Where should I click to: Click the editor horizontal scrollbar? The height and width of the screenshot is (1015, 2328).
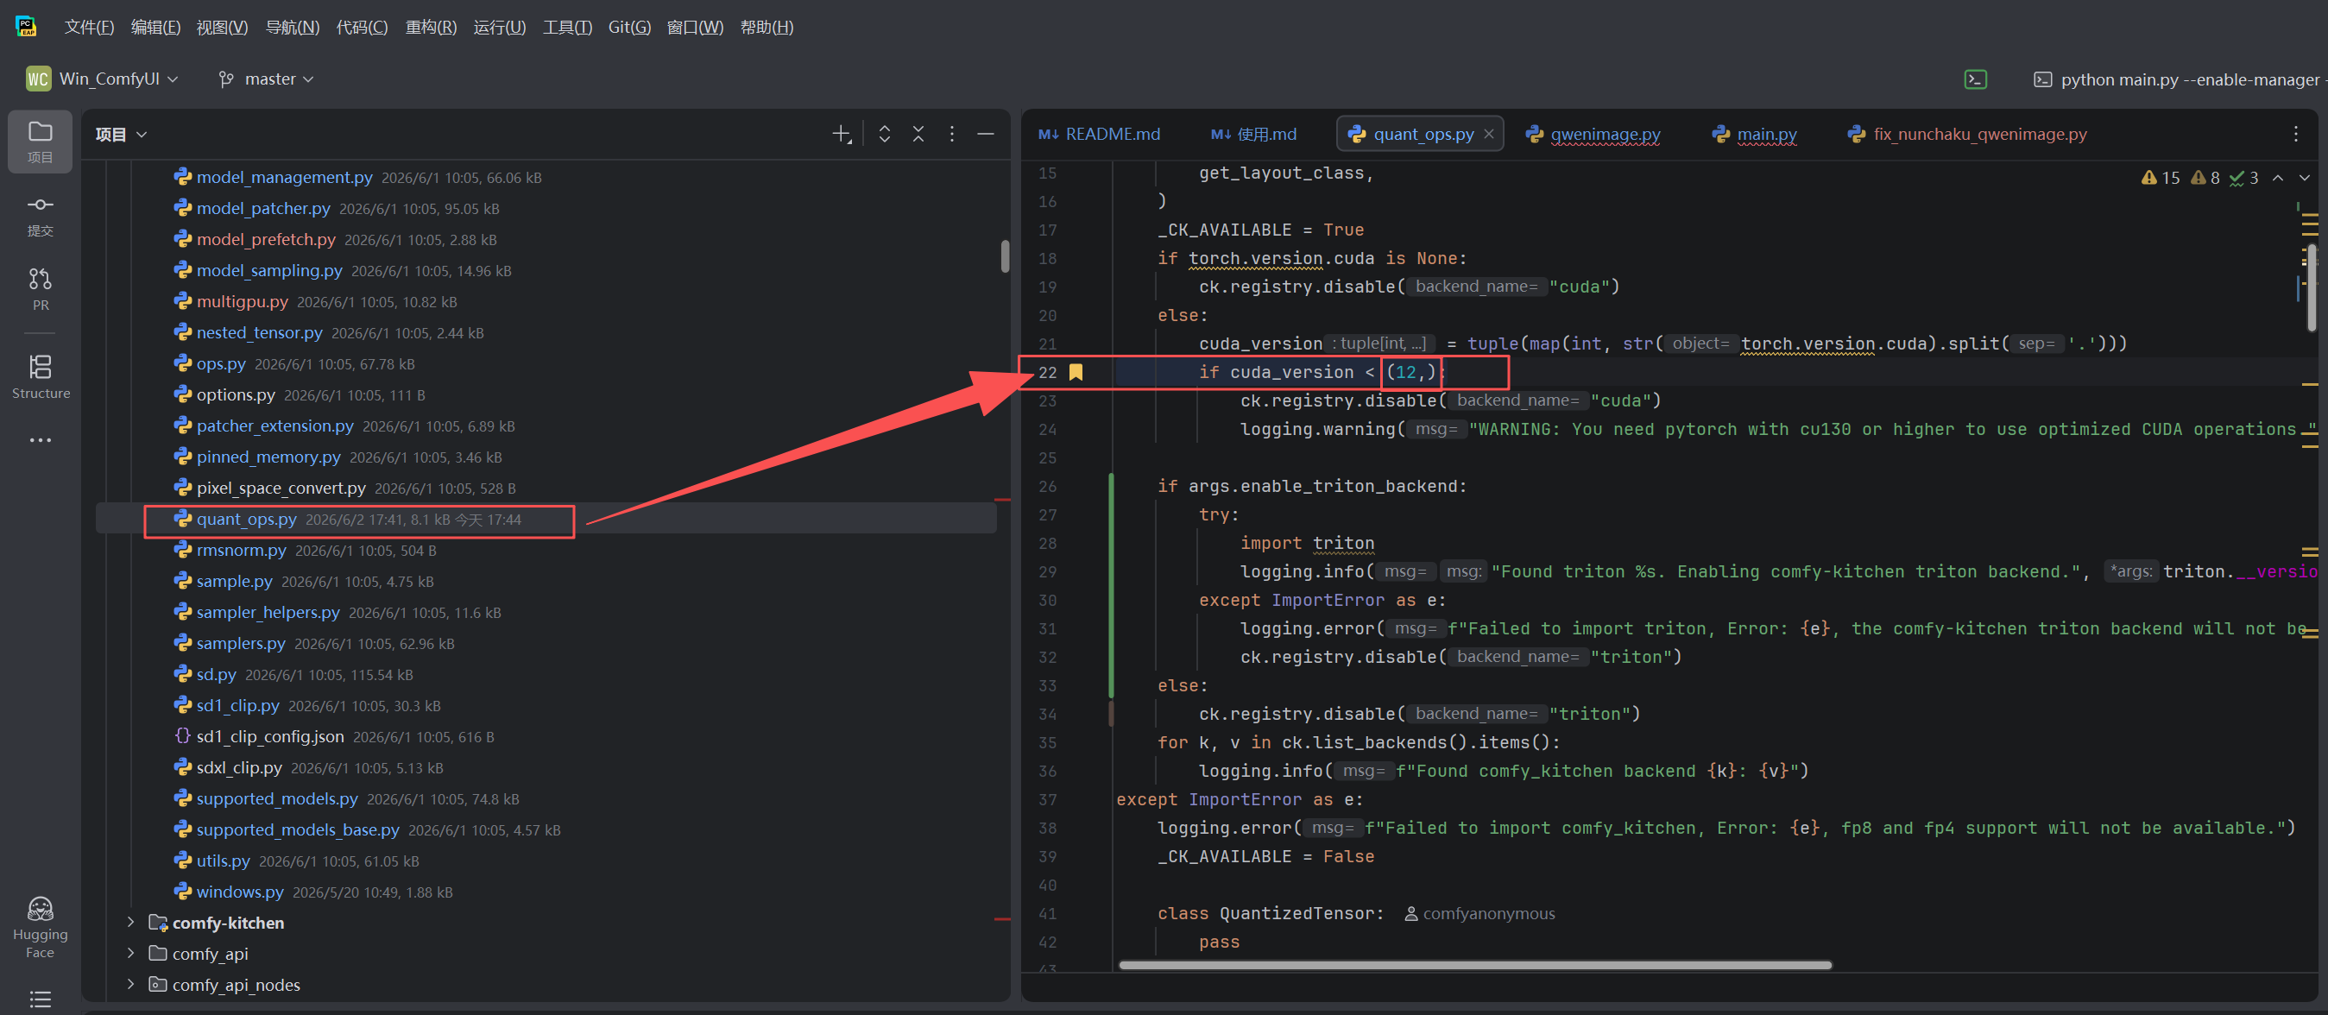click(x=1474, y=964)
